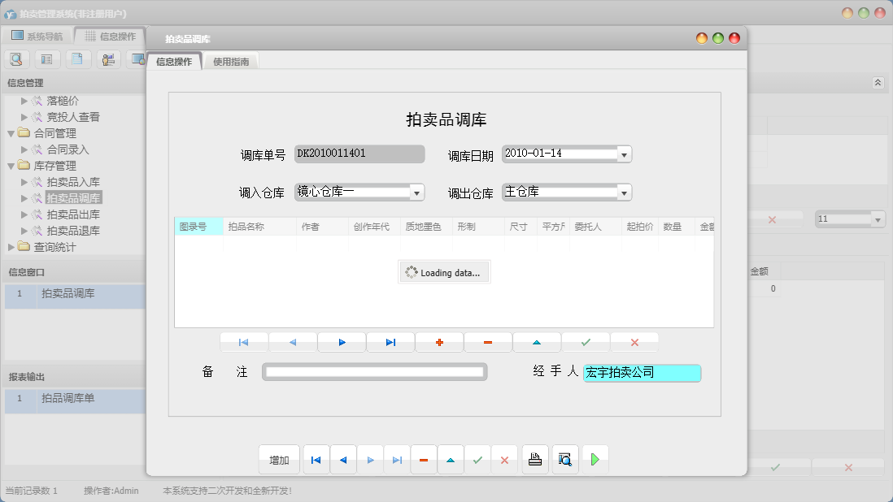Click the green run arrow icon at bottom right
Screen dimensions: 893x502
tap(595, 459)
